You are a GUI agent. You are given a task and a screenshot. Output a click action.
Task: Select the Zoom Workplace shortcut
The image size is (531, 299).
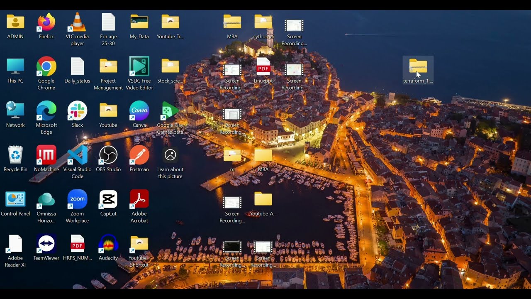click(x=77, y=207)
